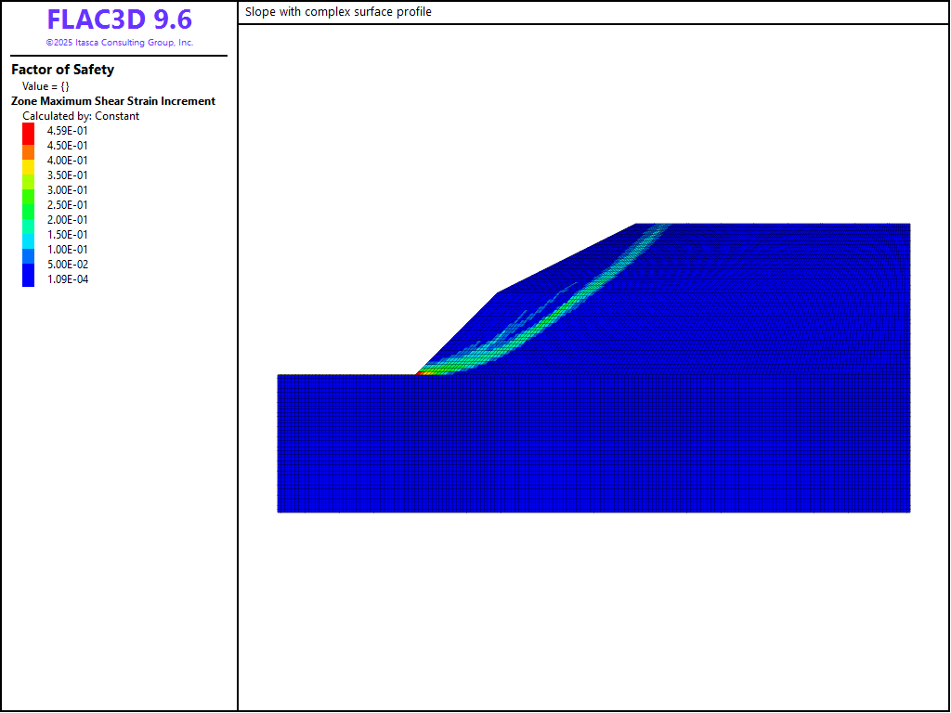Click the Value = {} entry

pyautogui.click(x=46, y=86)
